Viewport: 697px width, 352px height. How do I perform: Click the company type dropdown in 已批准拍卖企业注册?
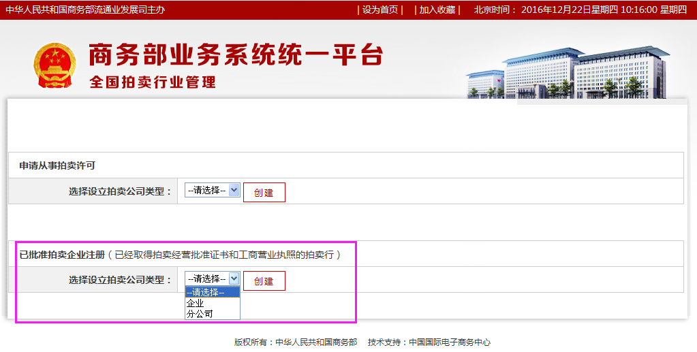(x=213, y=278)
